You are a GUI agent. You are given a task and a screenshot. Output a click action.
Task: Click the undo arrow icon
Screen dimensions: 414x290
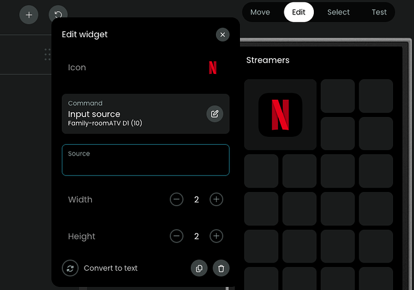click(x=58, y=14)
